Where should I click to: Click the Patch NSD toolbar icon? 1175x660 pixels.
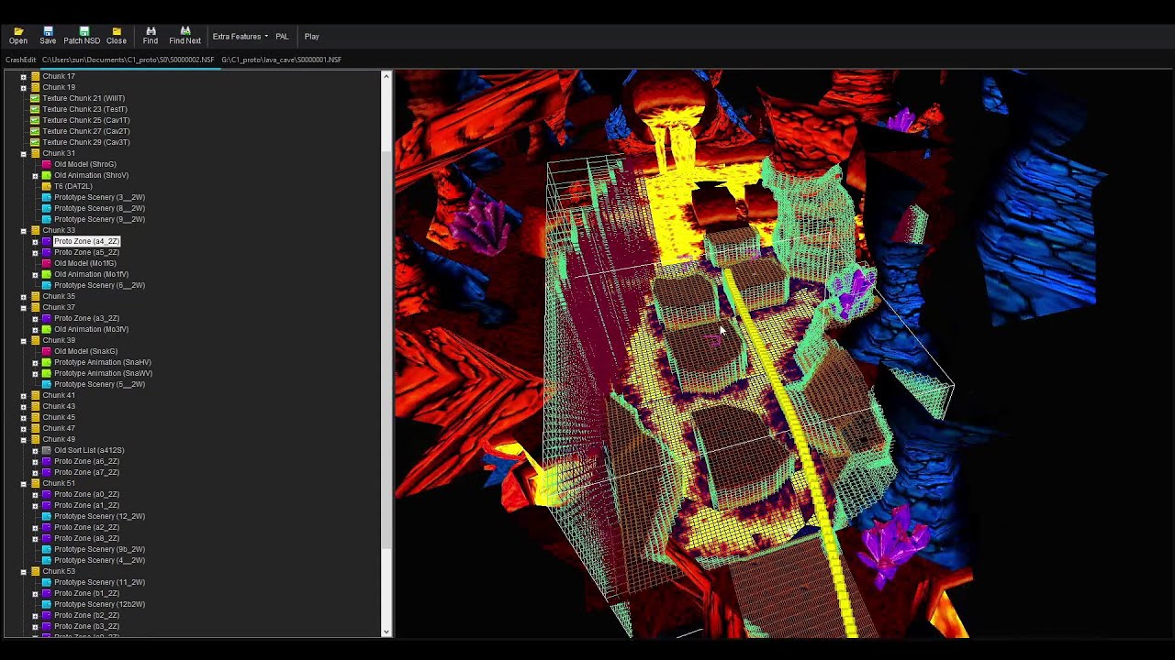[82, 36]
